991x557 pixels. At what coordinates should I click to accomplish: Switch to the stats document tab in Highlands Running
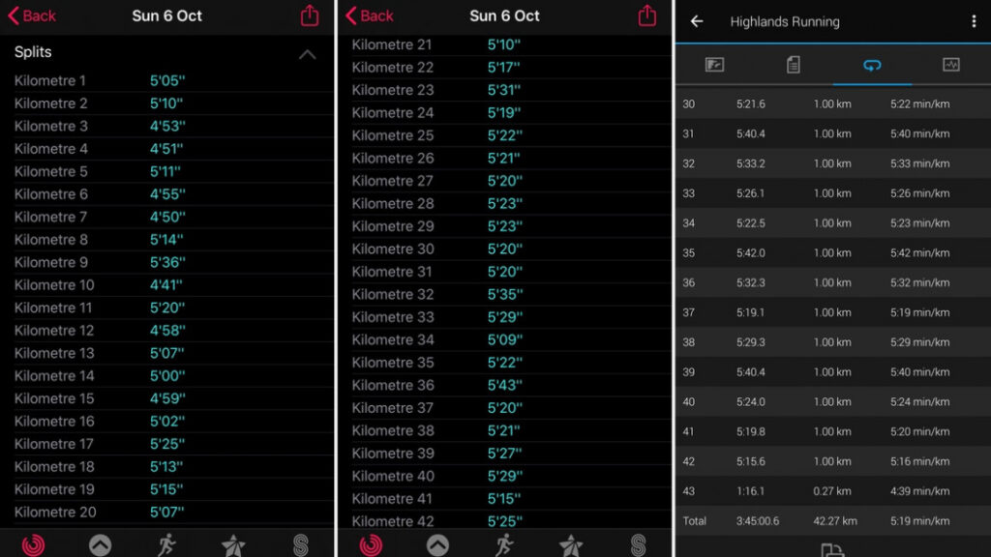(x=794, y=65)
